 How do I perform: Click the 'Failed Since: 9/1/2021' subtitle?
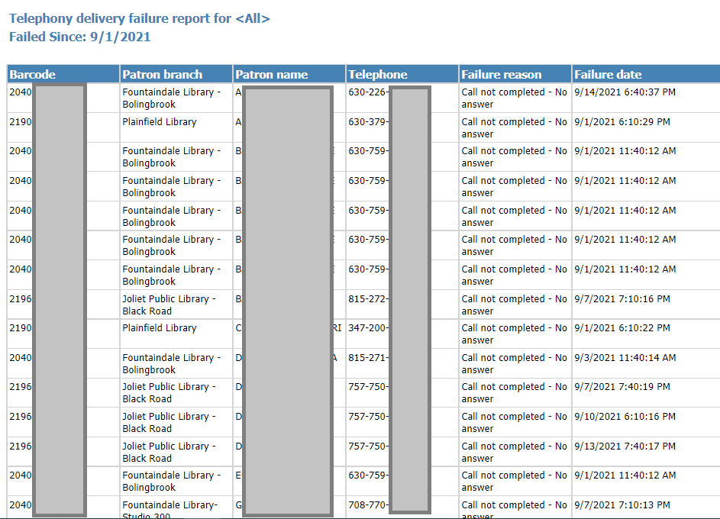pyautogui.click(x=80, y=37)
